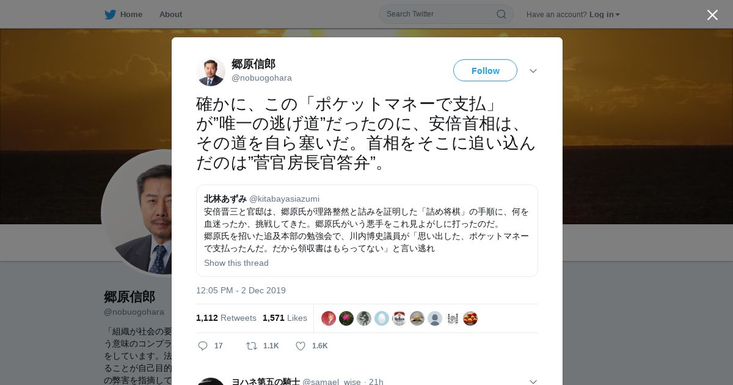
Task: Expand options chevron on the reply tweet
Action: (533, 381)
